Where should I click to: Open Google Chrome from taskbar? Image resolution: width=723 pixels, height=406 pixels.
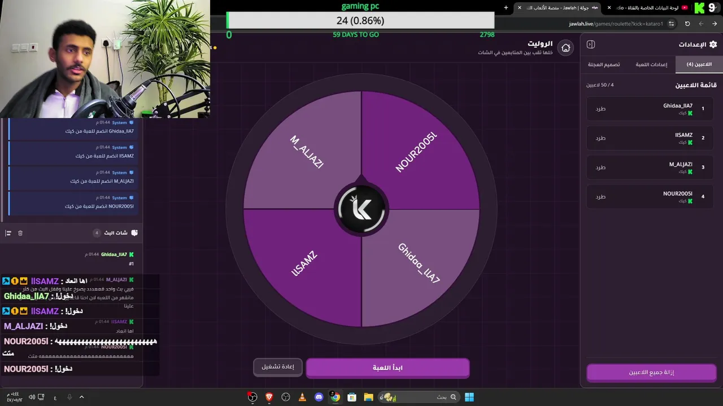coord(336,397)
